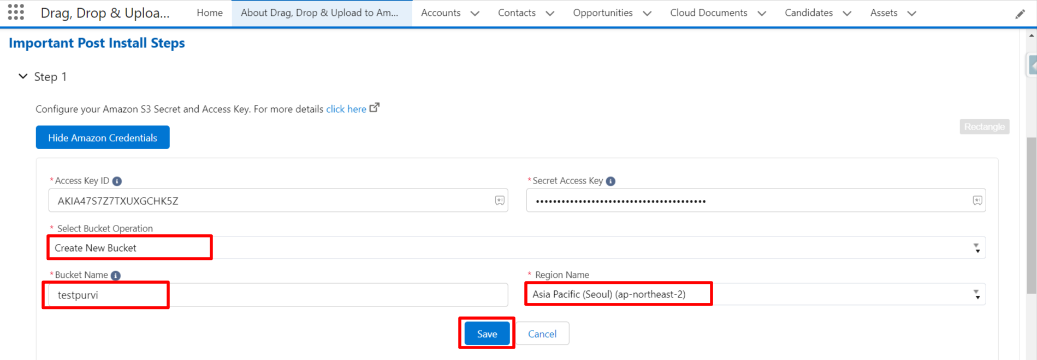
Task: Switch to the Assets tab
Action: coord(884,13)
